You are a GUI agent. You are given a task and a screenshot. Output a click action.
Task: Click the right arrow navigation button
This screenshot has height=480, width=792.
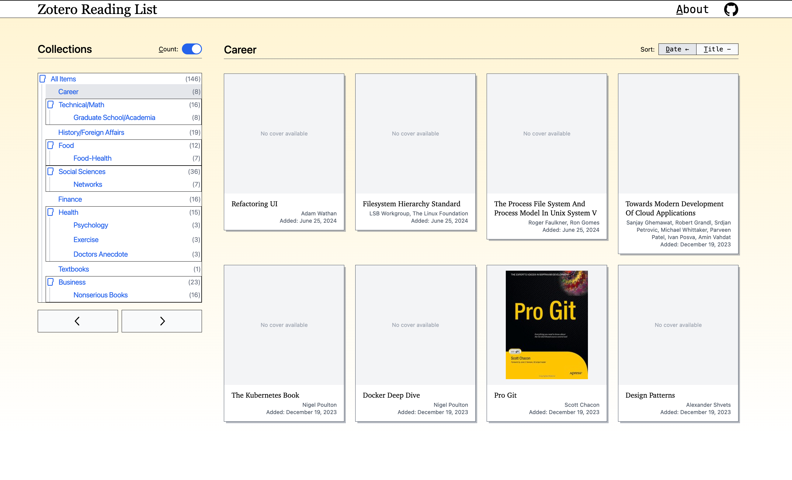[x=162, y=321]
